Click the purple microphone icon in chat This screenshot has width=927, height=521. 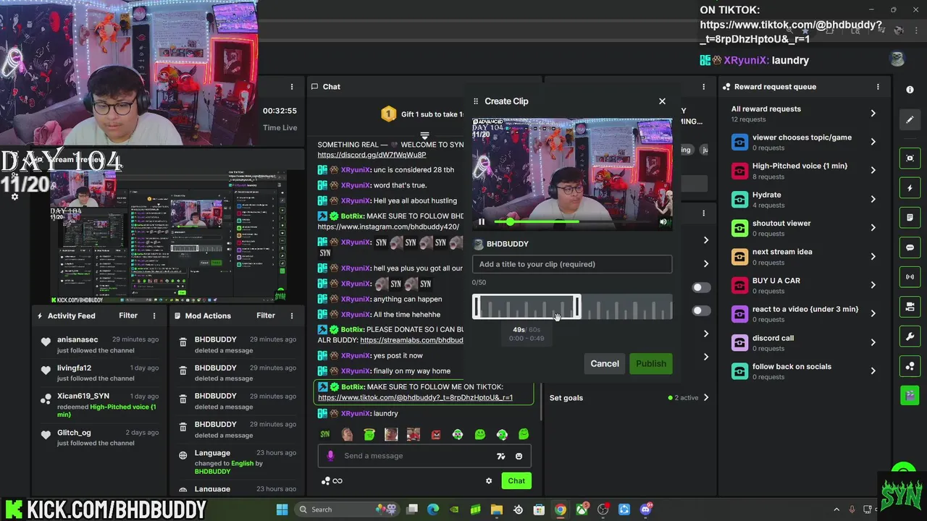point(330,456)
